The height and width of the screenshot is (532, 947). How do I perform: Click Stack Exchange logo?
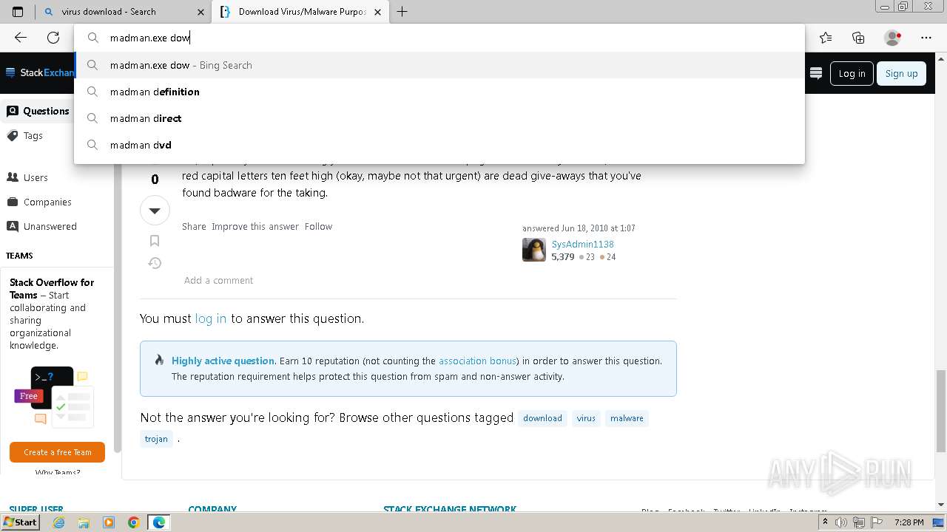click(x=40, y=72)
